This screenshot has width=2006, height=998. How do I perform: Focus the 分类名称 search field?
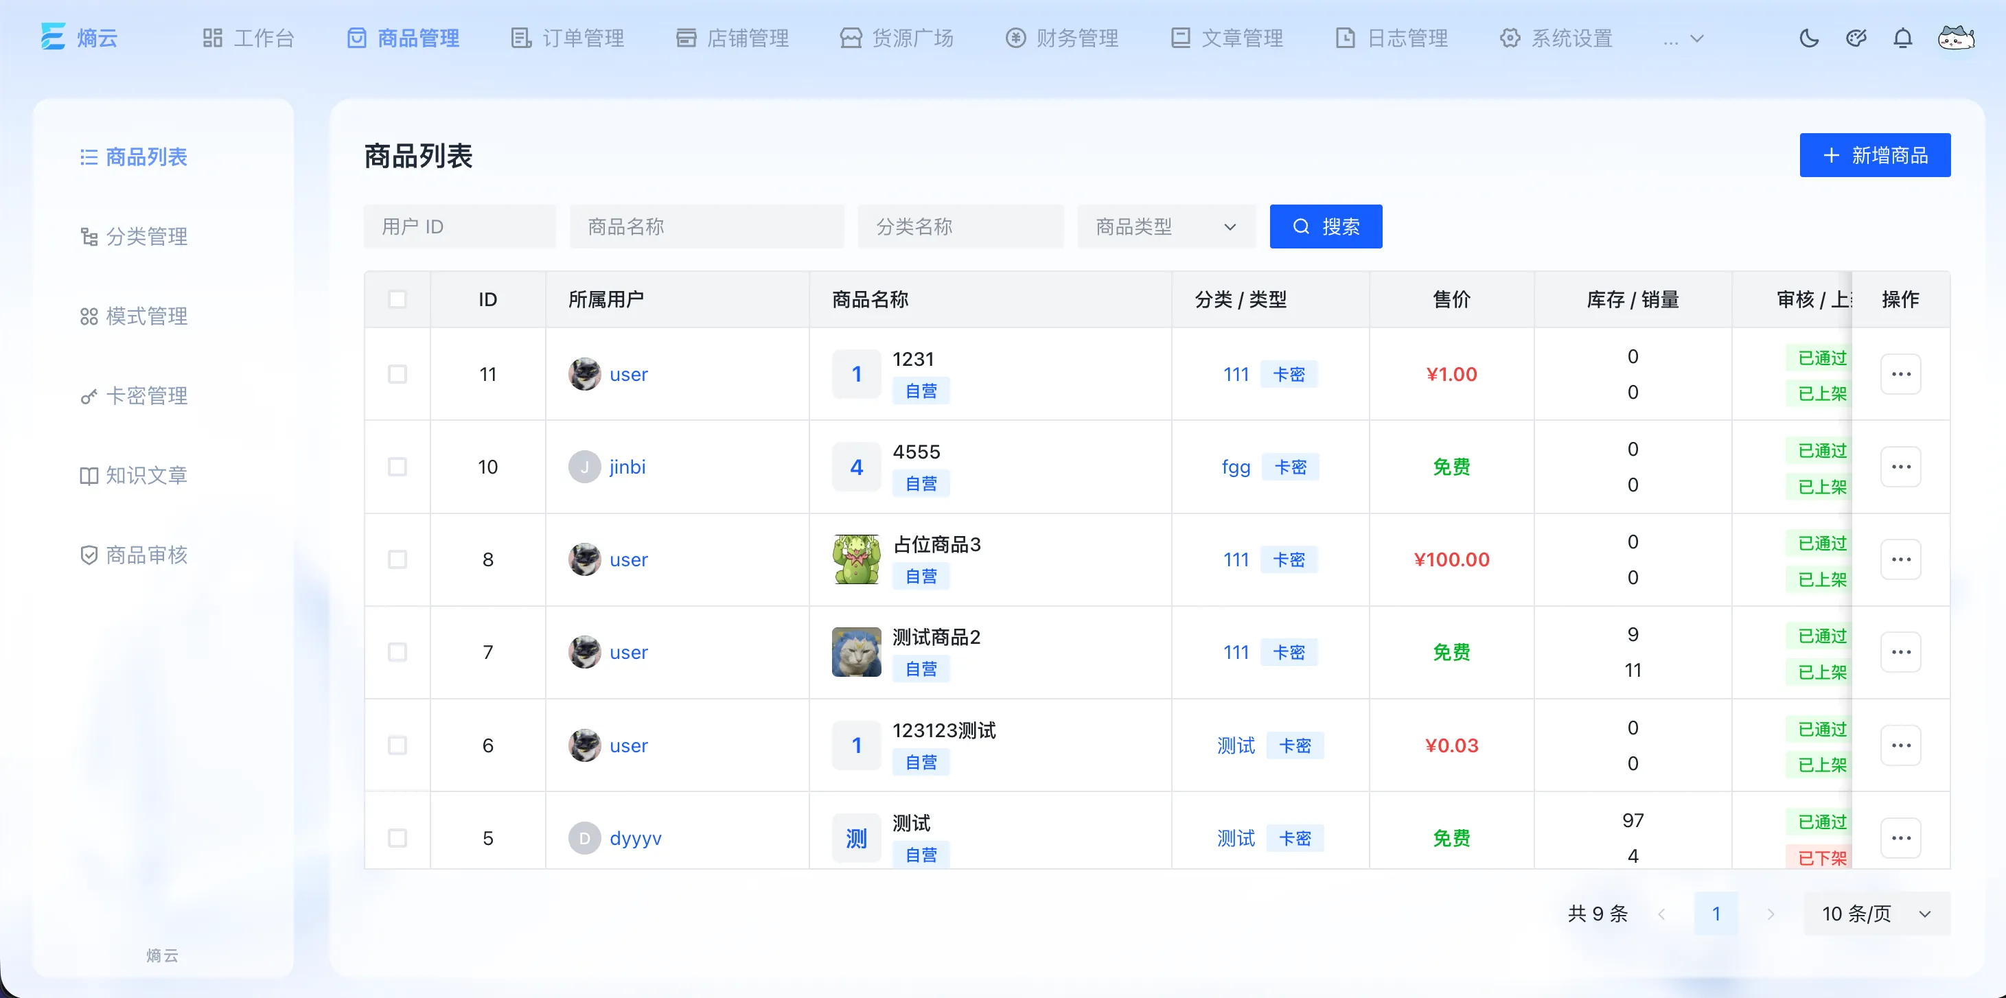click(x=960, y=227)
